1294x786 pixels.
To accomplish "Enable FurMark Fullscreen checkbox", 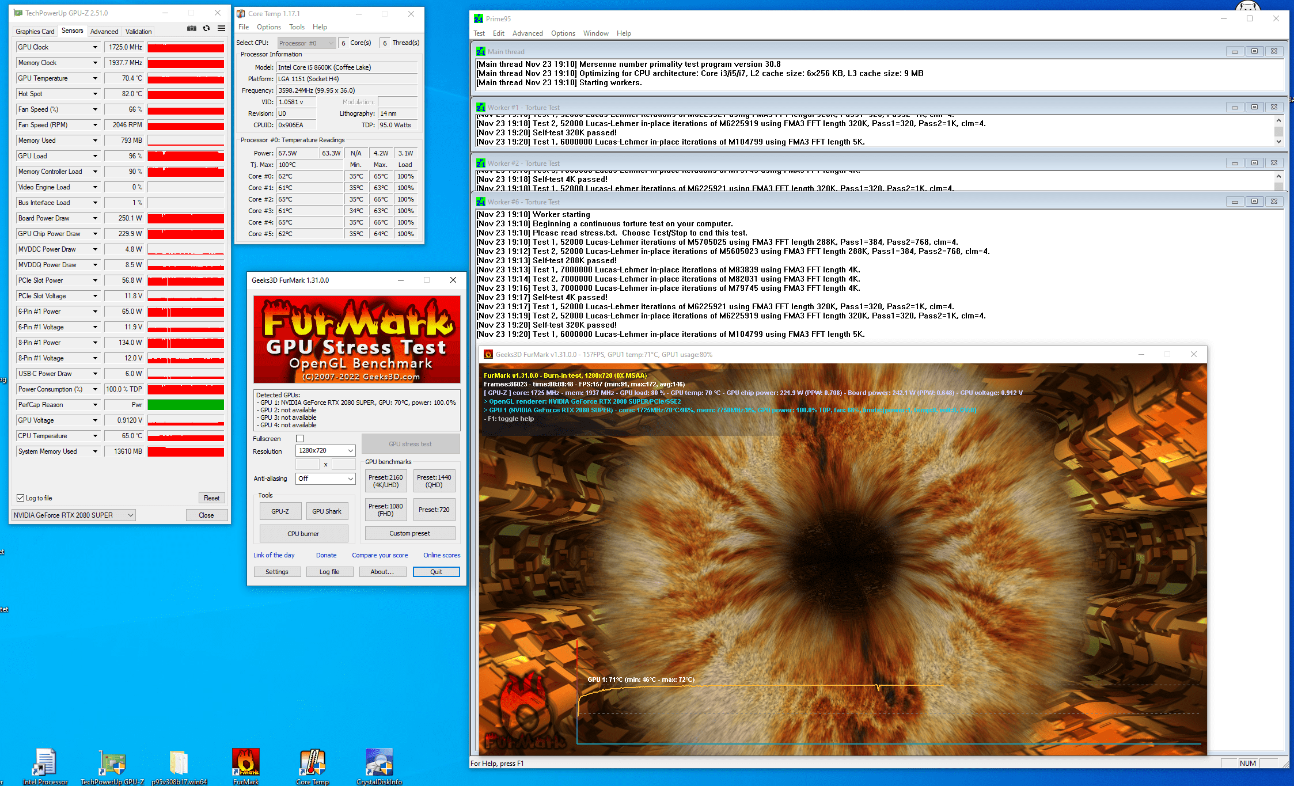I will tap(299, 439).
